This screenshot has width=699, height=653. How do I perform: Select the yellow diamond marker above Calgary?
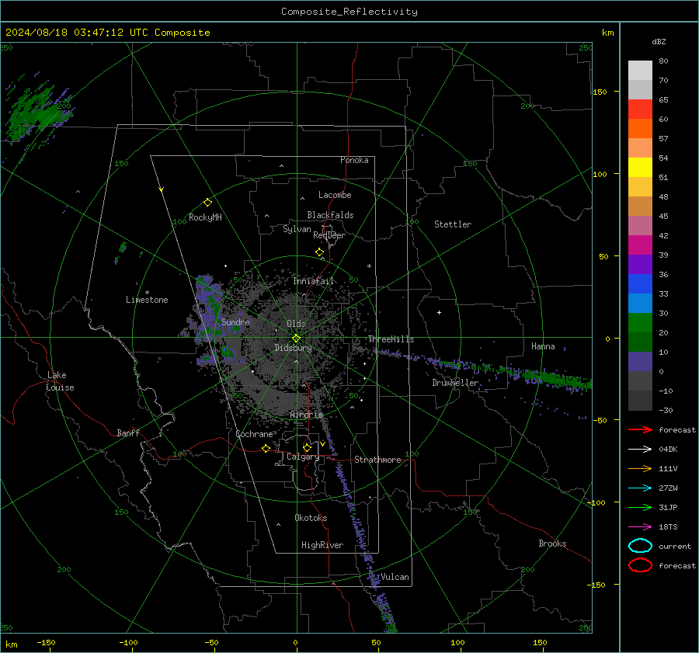[307, 447]
